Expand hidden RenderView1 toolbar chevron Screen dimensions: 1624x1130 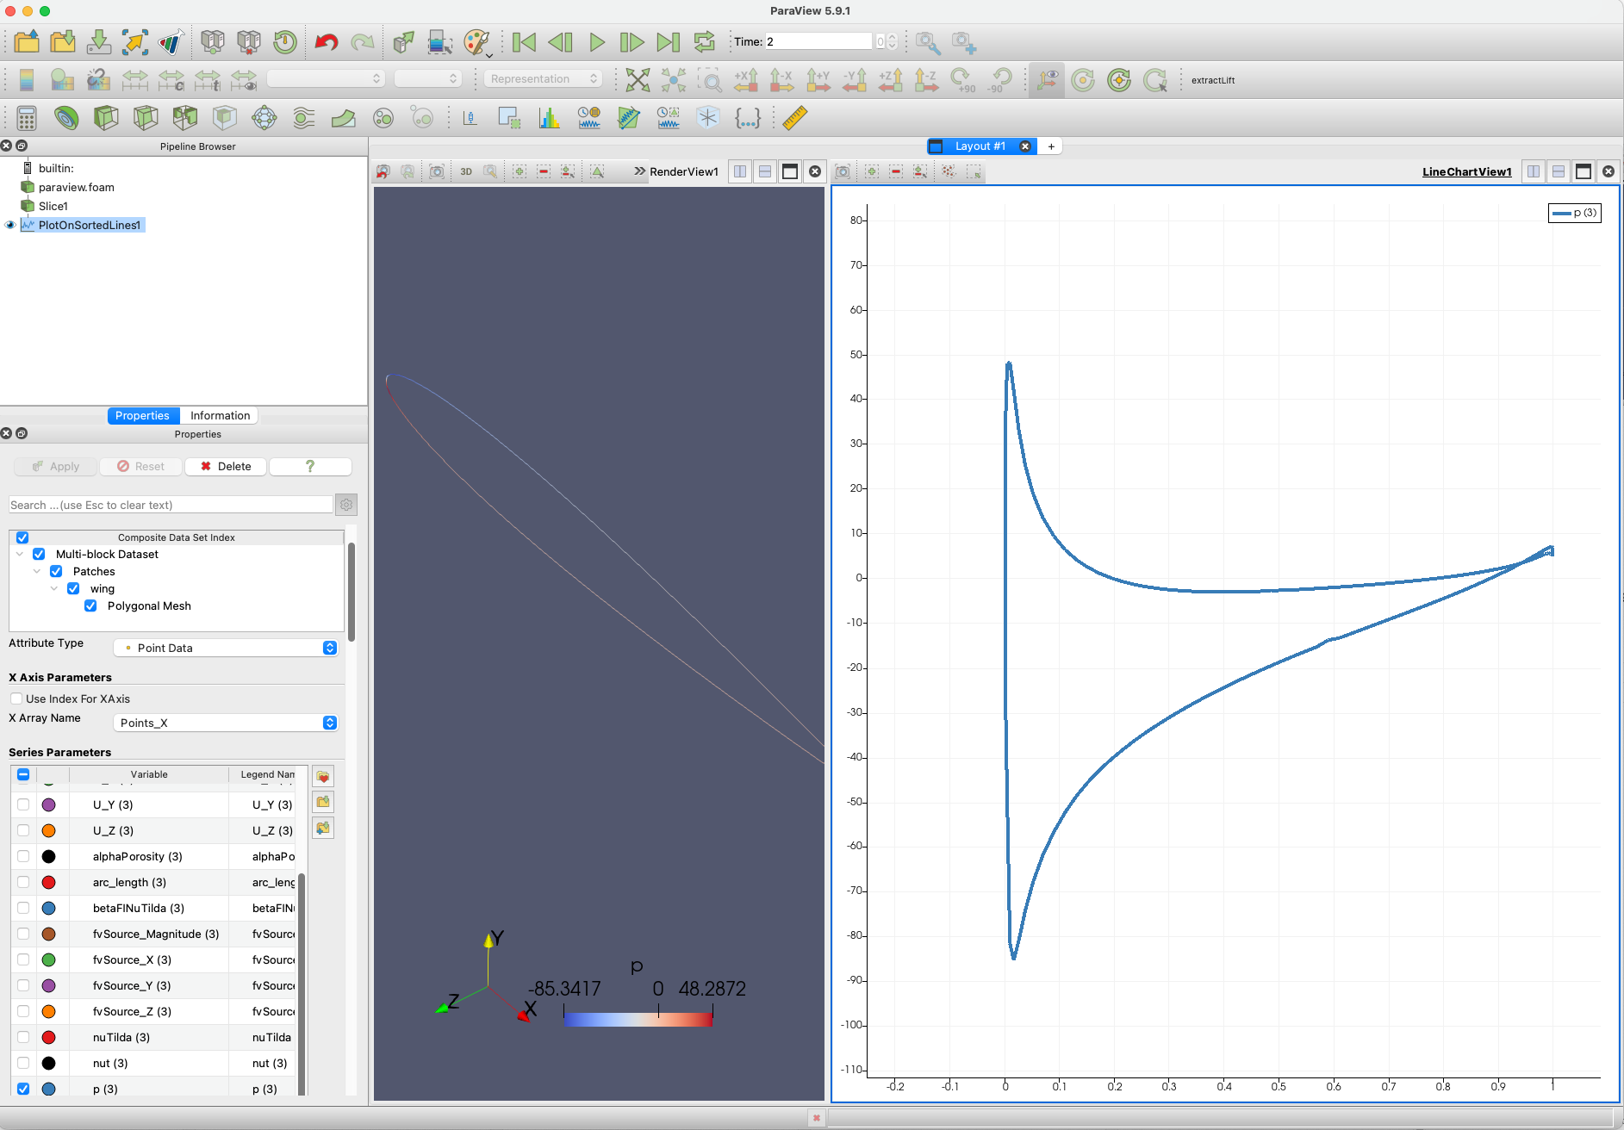[x=639, y=171]
